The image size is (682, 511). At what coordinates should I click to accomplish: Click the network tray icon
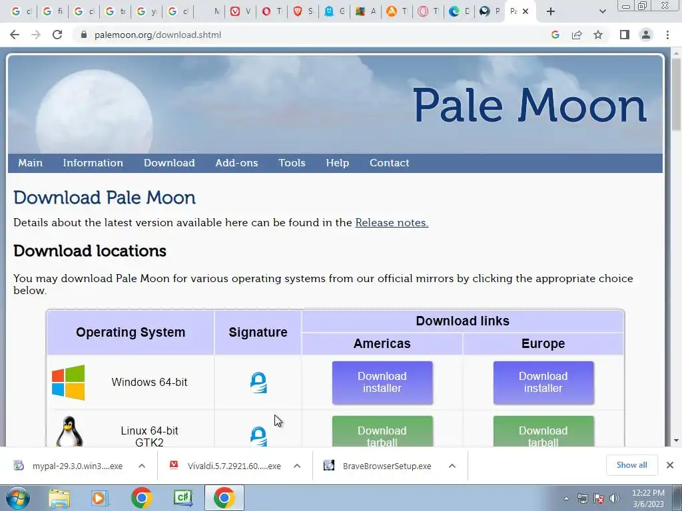tap(582, 498)
